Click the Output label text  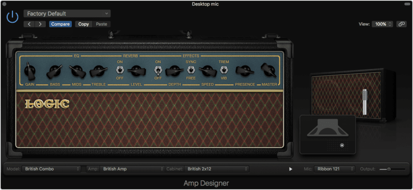[x=368, y=169]
